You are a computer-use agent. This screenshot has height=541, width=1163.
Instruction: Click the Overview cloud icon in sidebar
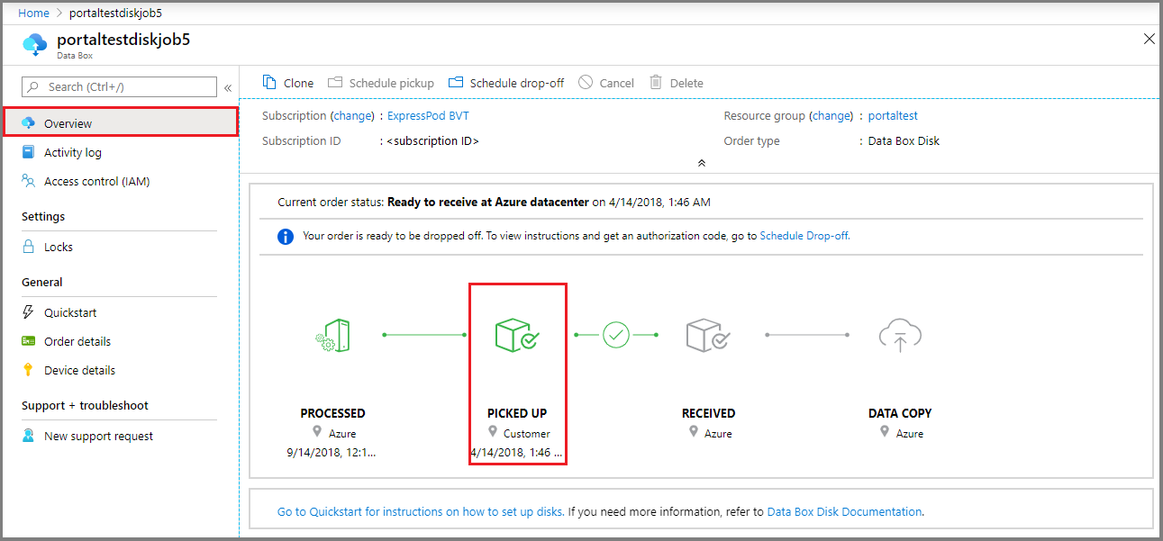[x=28, y=123]
